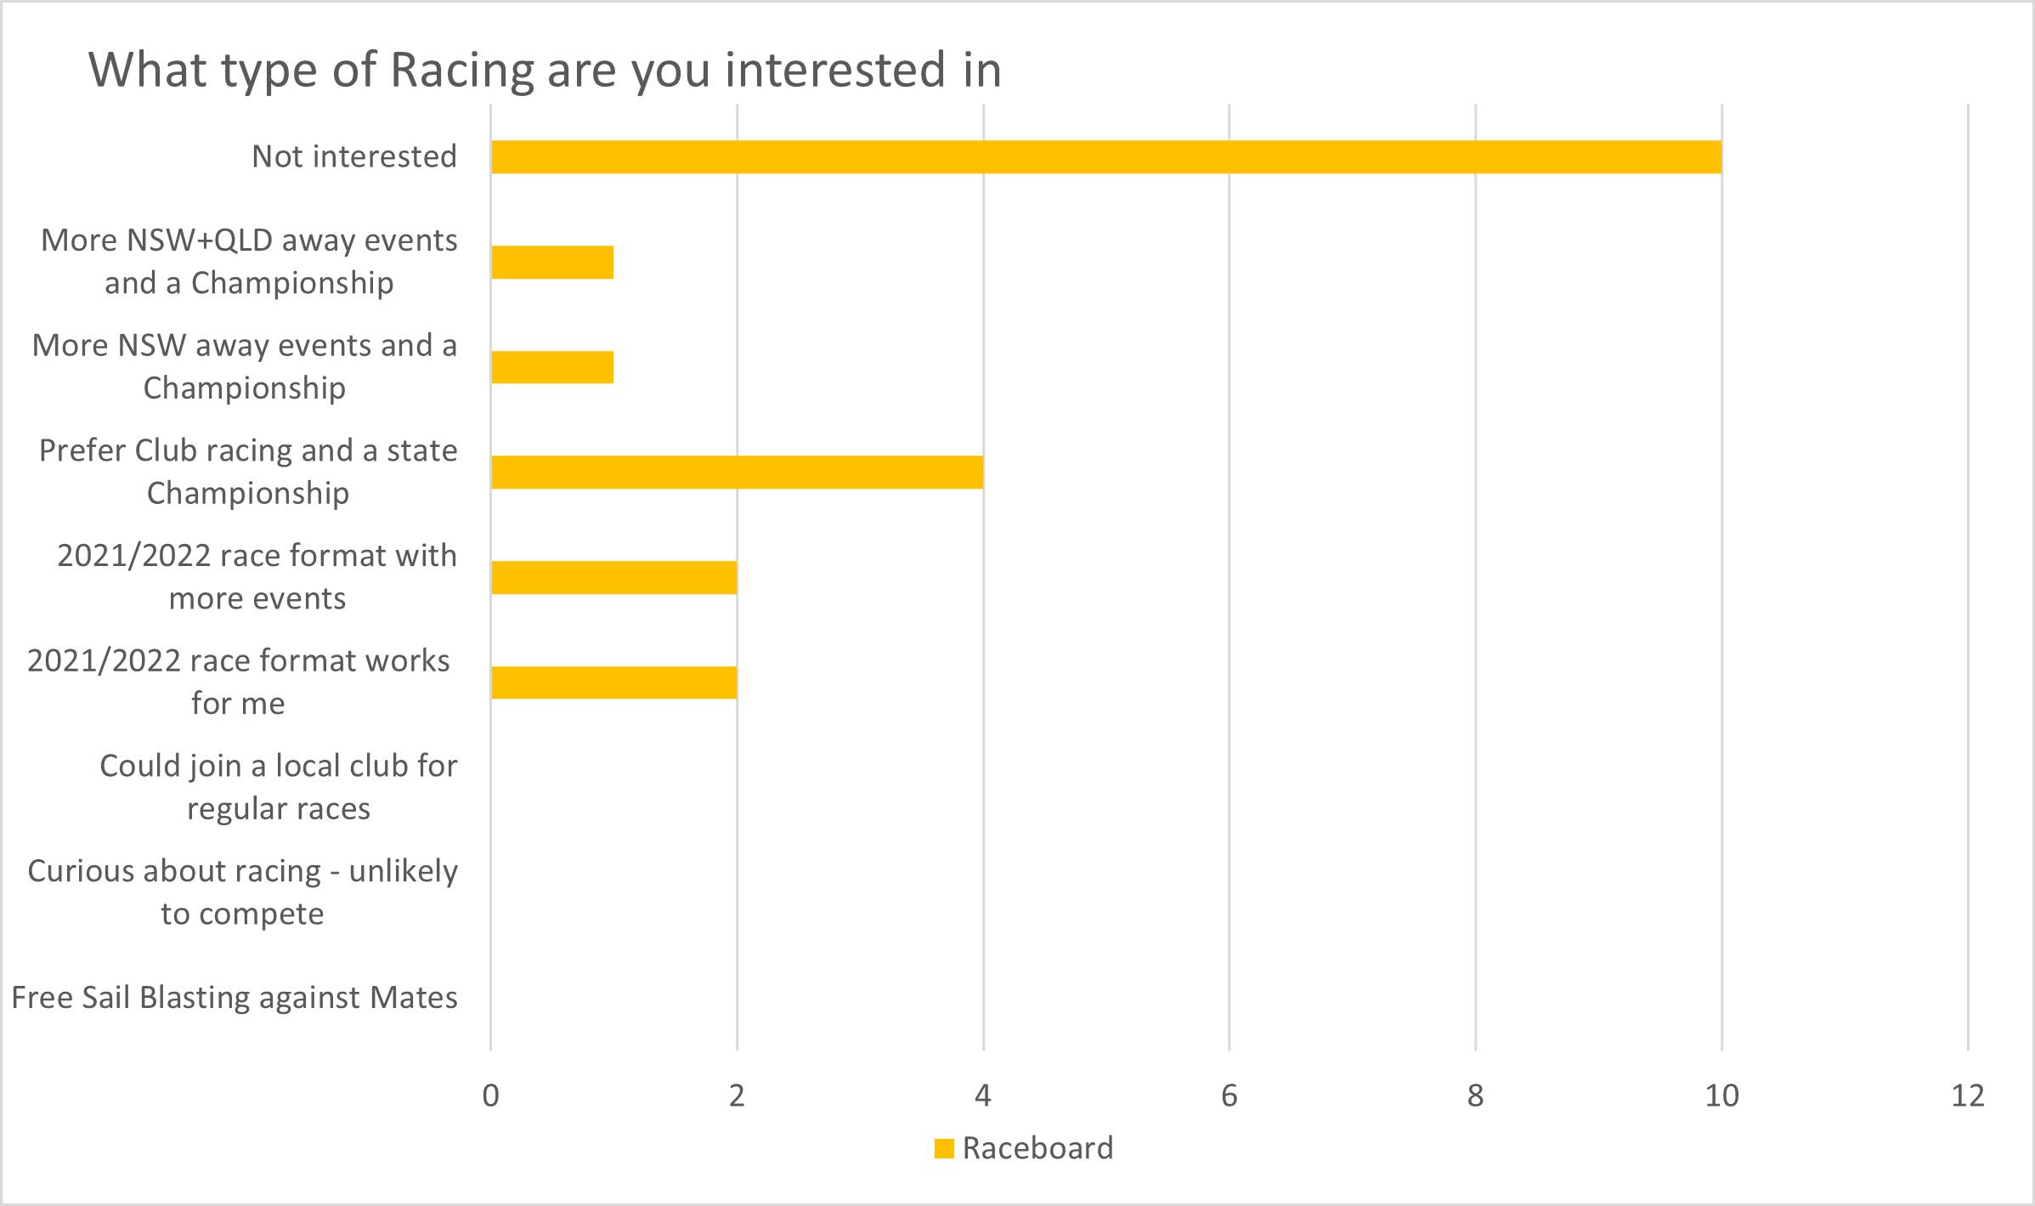Select the 'Not interested' bar

click(x=1105, y=157)
